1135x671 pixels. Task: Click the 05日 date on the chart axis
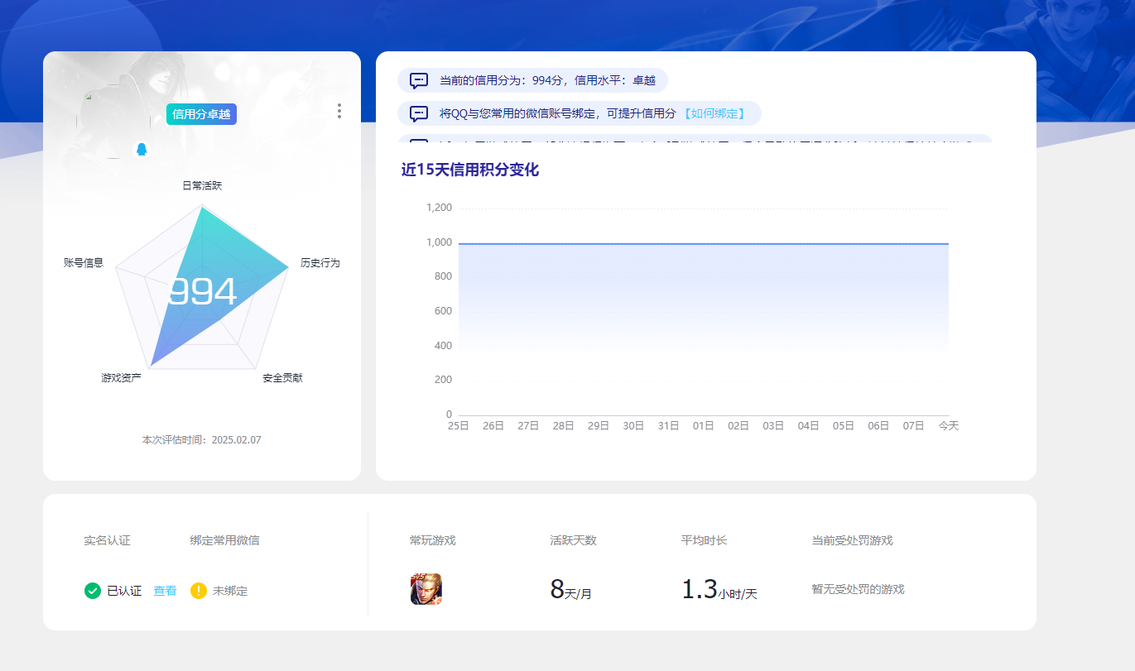[x=844, y=425]
